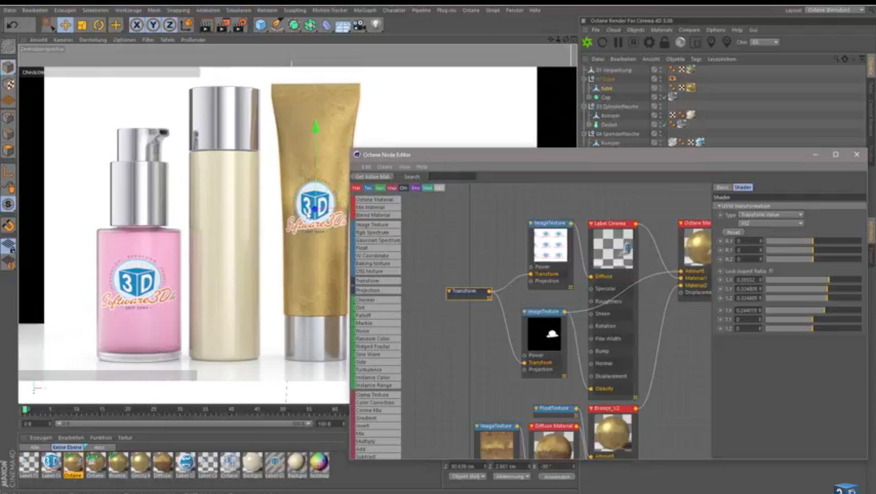
Task: Click Octane focus picker pin icon
Action: point(711,43)
